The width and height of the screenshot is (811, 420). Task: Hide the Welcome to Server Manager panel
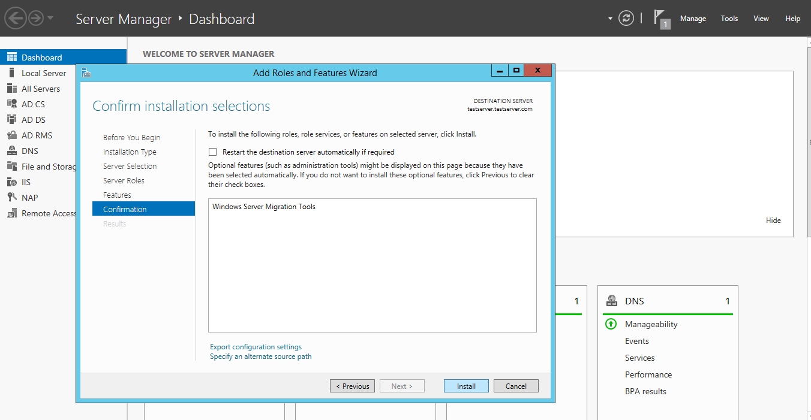click(773, 220)
